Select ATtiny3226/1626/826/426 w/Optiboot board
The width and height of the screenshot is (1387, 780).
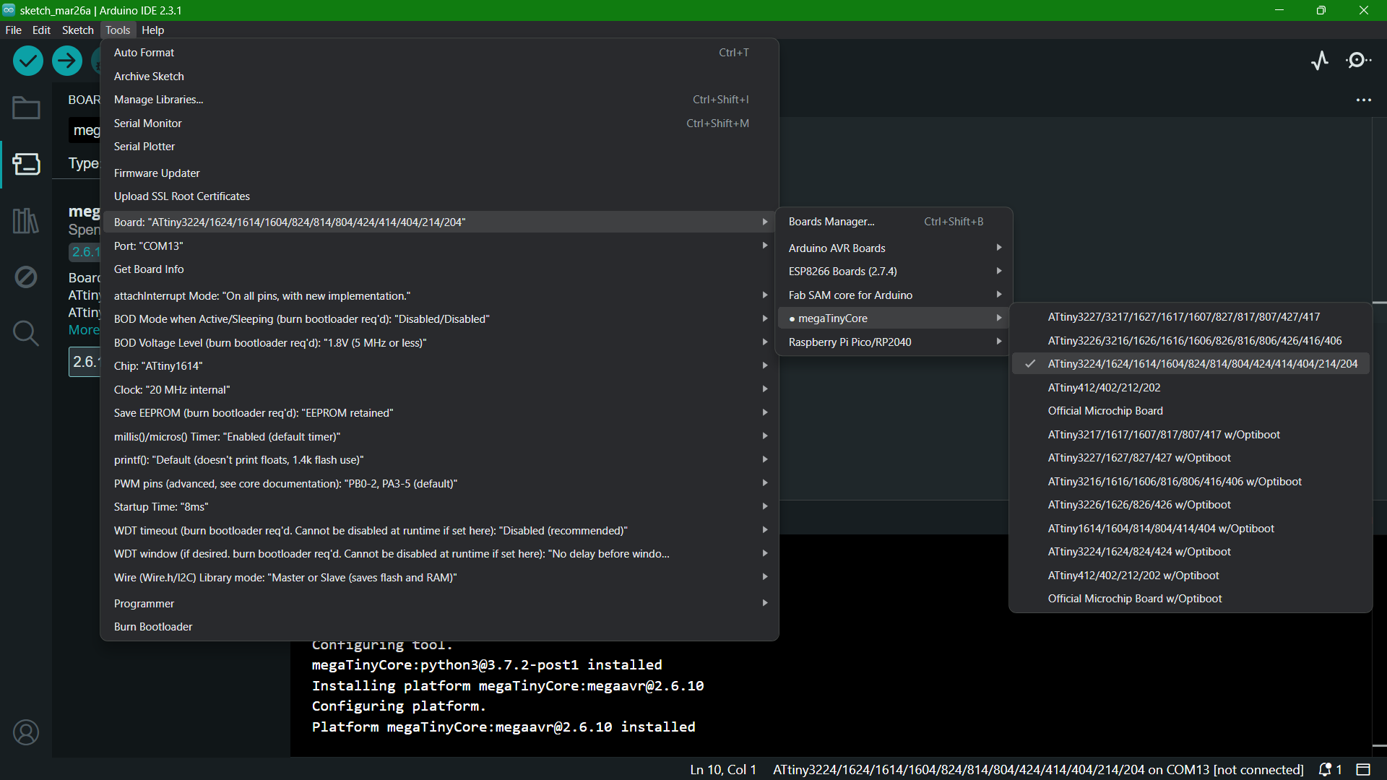click(x=1191, y=505)
